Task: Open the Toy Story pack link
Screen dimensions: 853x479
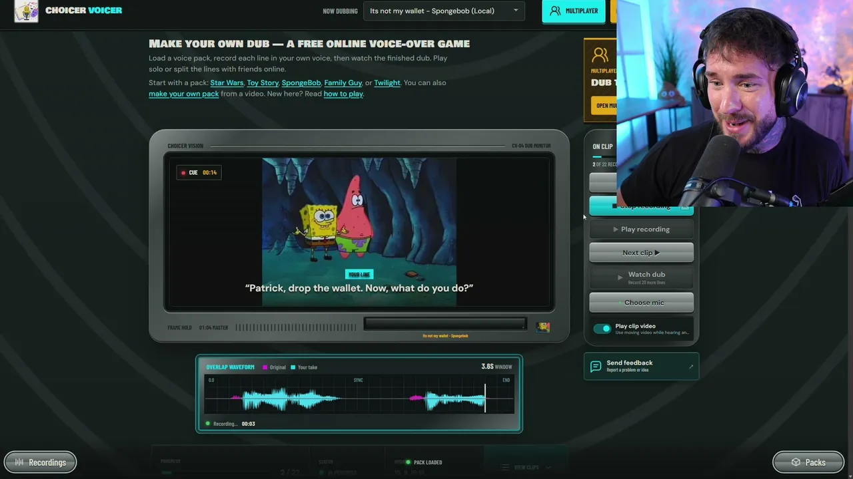Action: [263, 83]
